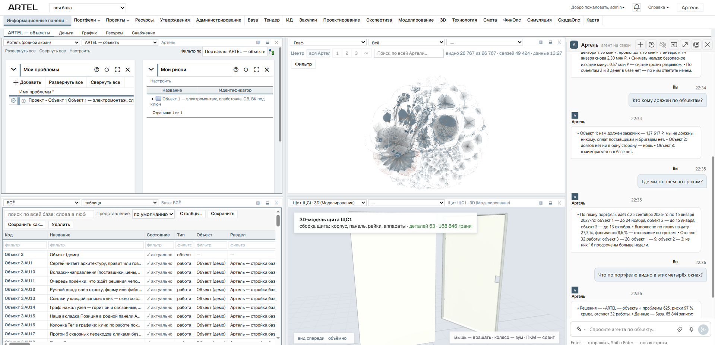Start a new agent chat with plus icon
The width and height of the screenshot is (715, 345).
(x=640, y=45)
